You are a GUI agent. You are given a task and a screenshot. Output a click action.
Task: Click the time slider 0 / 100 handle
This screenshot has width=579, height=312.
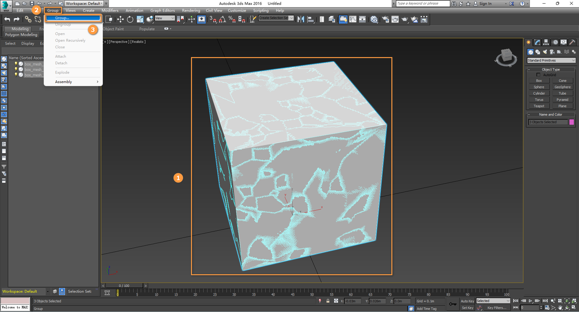(x=124, y=286)
